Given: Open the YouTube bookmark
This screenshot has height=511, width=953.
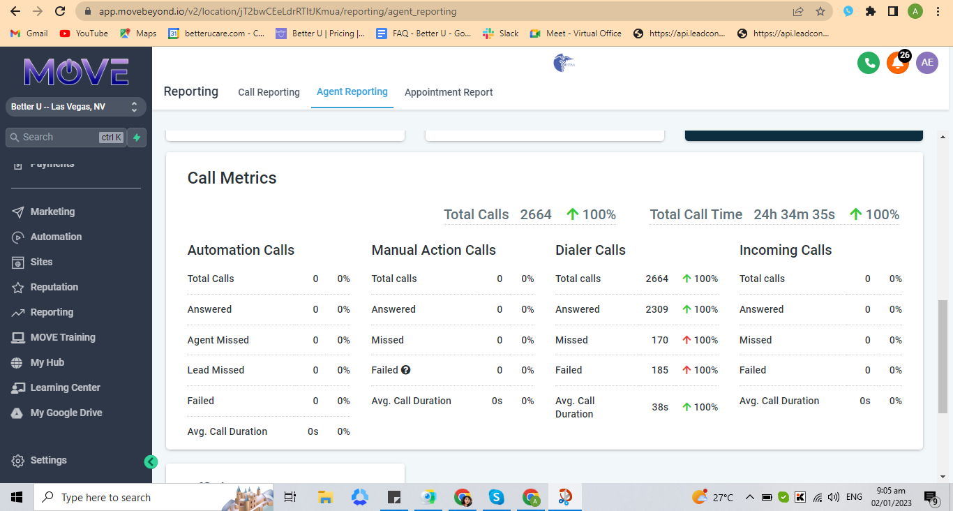Looking at the screenshot, I should tap(84, 33).
